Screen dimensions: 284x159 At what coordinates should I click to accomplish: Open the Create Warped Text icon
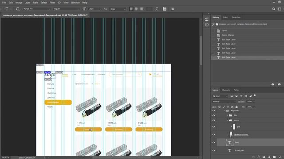[157, 9]
